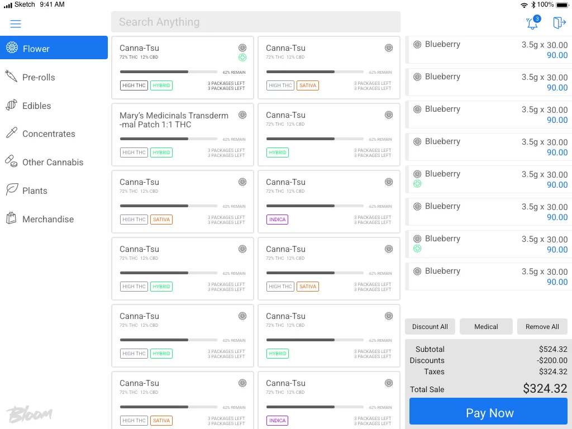Open the notifications bell icon

click(x=532, y=23)
